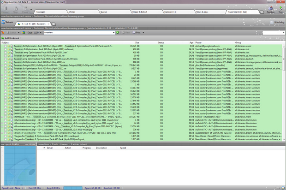Open the Toolbox icon
This screenshot has width=286, height=190.
(x=270, y=8)
